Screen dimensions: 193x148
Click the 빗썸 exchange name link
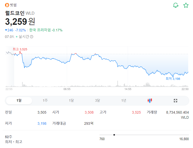pyautogui.click(x=13, y=5)
